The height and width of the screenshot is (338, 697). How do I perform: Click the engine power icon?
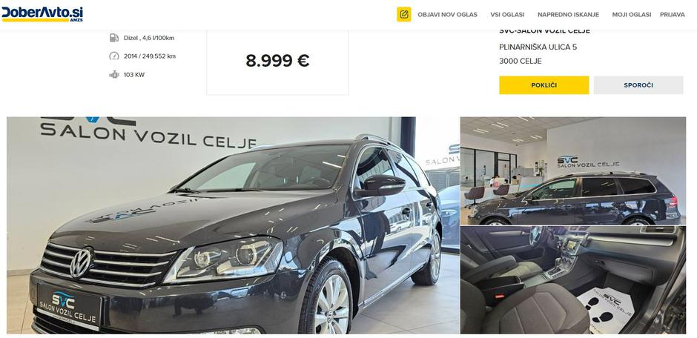point(113,75)
